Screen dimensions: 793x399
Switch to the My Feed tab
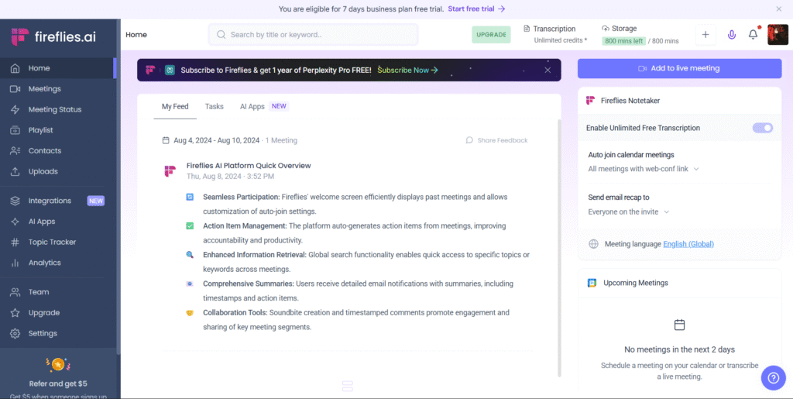pos(175,107)
